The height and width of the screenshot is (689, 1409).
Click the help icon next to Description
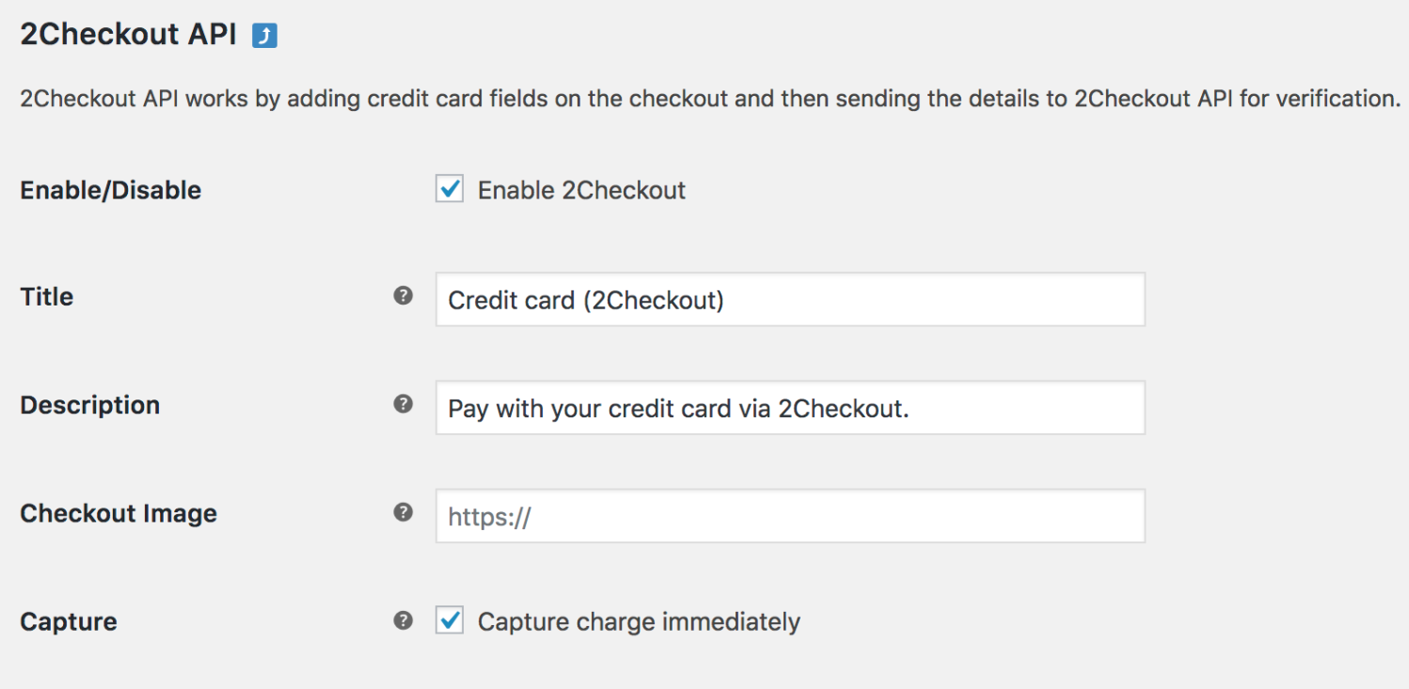point(404,403)
